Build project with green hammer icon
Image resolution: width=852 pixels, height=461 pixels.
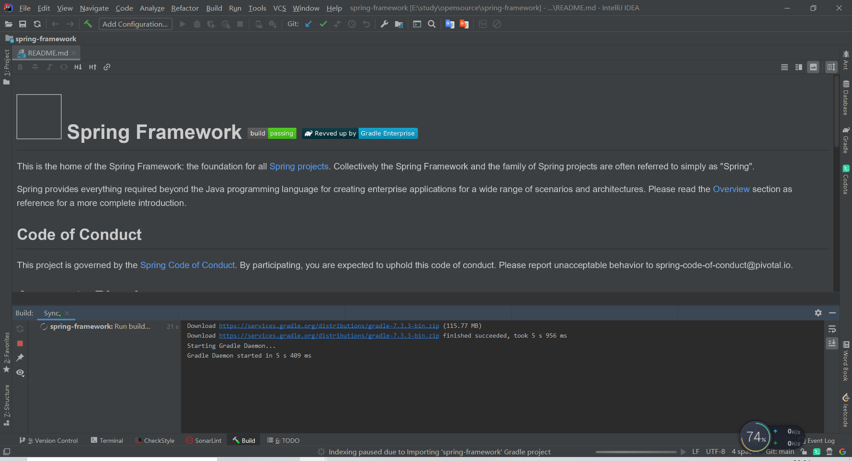pyautogui.click(x=88, y=24)
